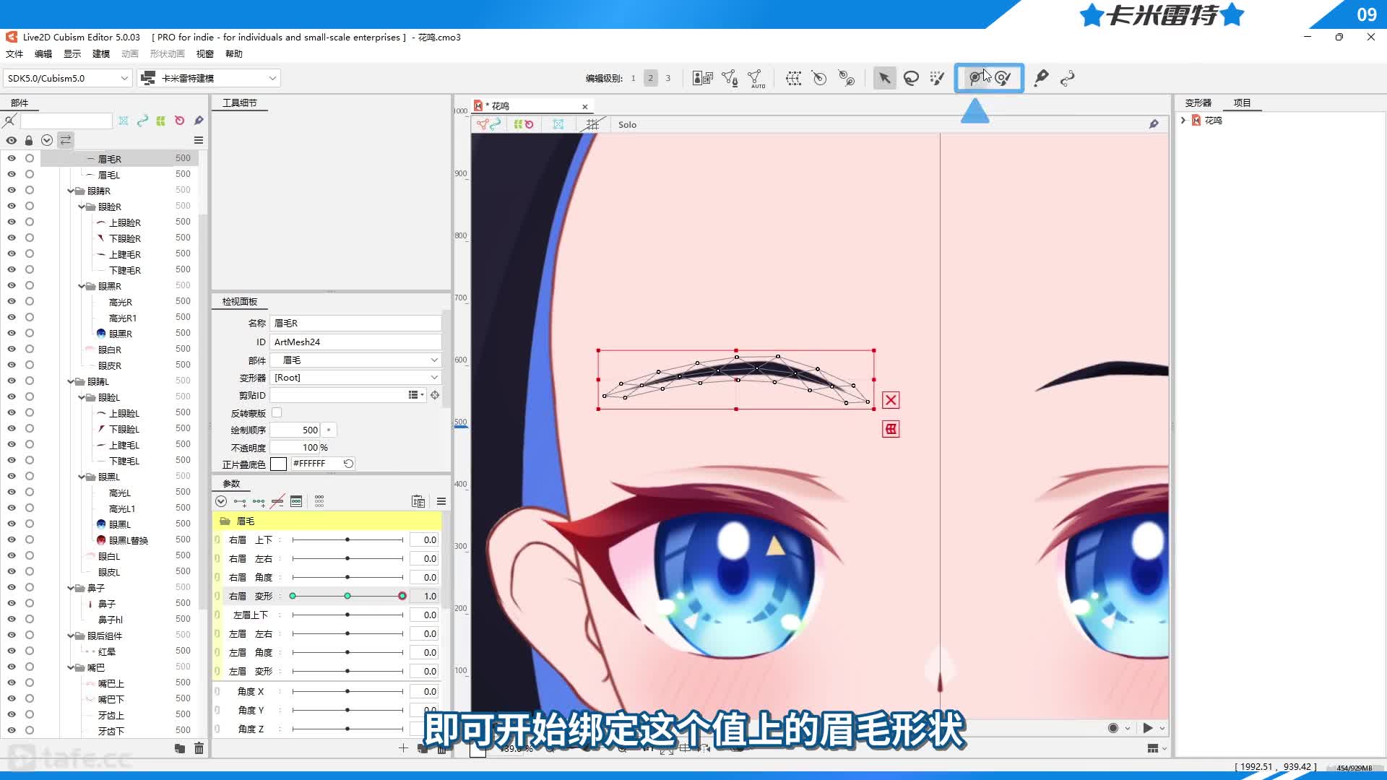Click the delete key points icon
1387x780 pixels.
click(277, 501)
